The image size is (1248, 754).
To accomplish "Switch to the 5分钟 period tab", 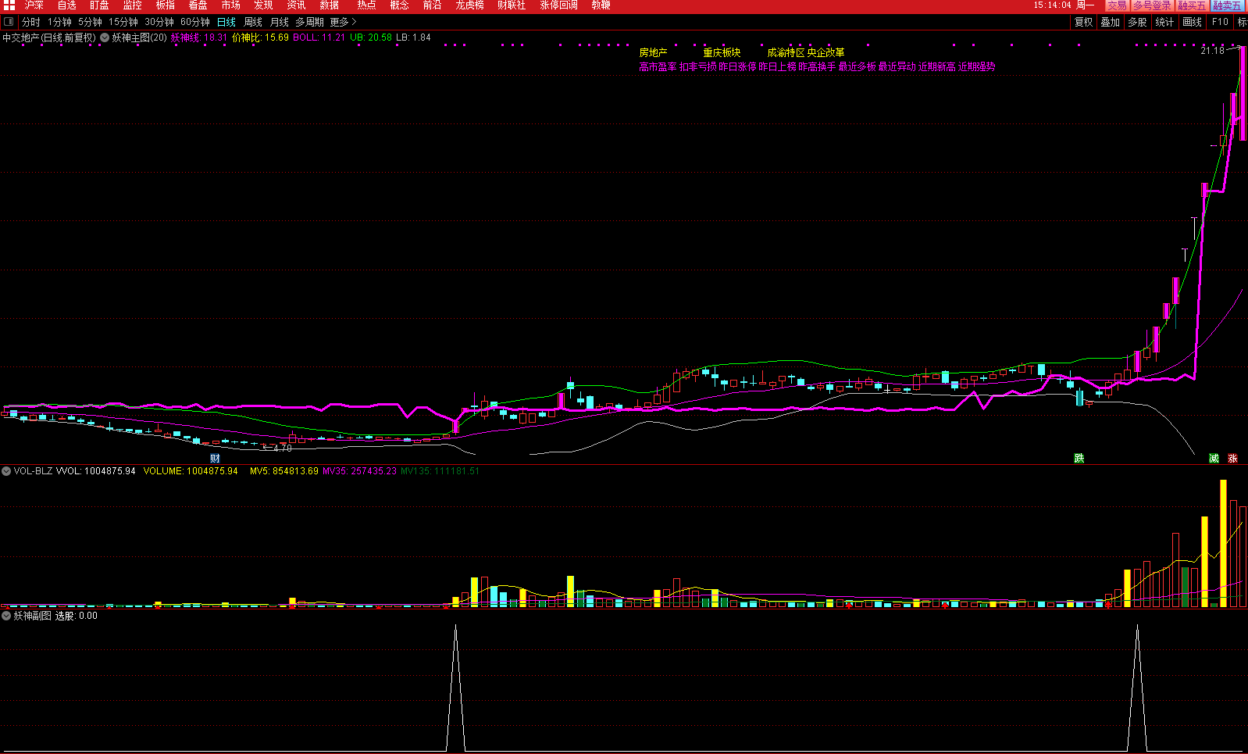I will click(90, 22).
